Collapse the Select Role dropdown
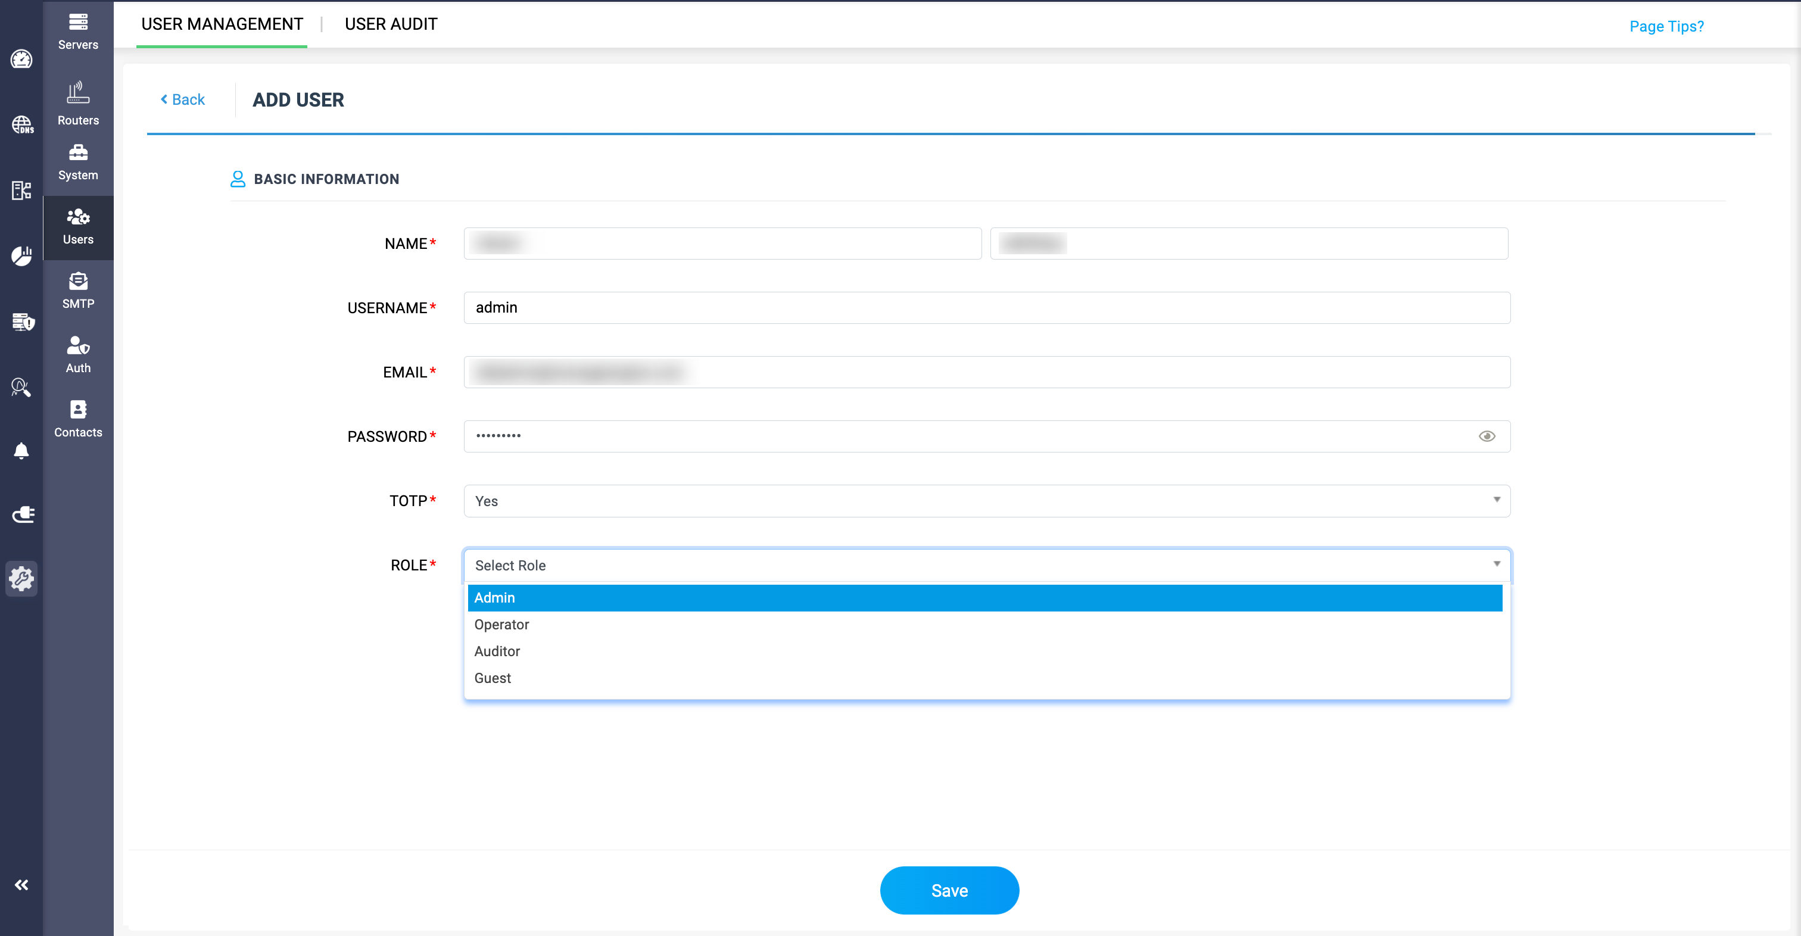The width and height of the screenshot is (1801, 936). 986,565
